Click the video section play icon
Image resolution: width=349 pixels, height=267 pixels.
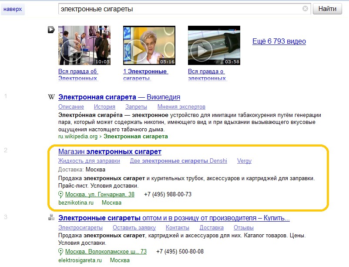point(51,30)
